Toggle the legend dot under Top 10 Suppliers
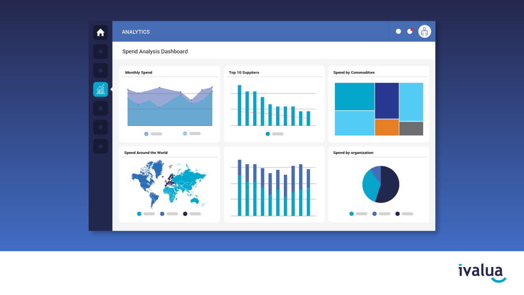The height and width of the screenshot is (295, 524). (x=268, y=134)
